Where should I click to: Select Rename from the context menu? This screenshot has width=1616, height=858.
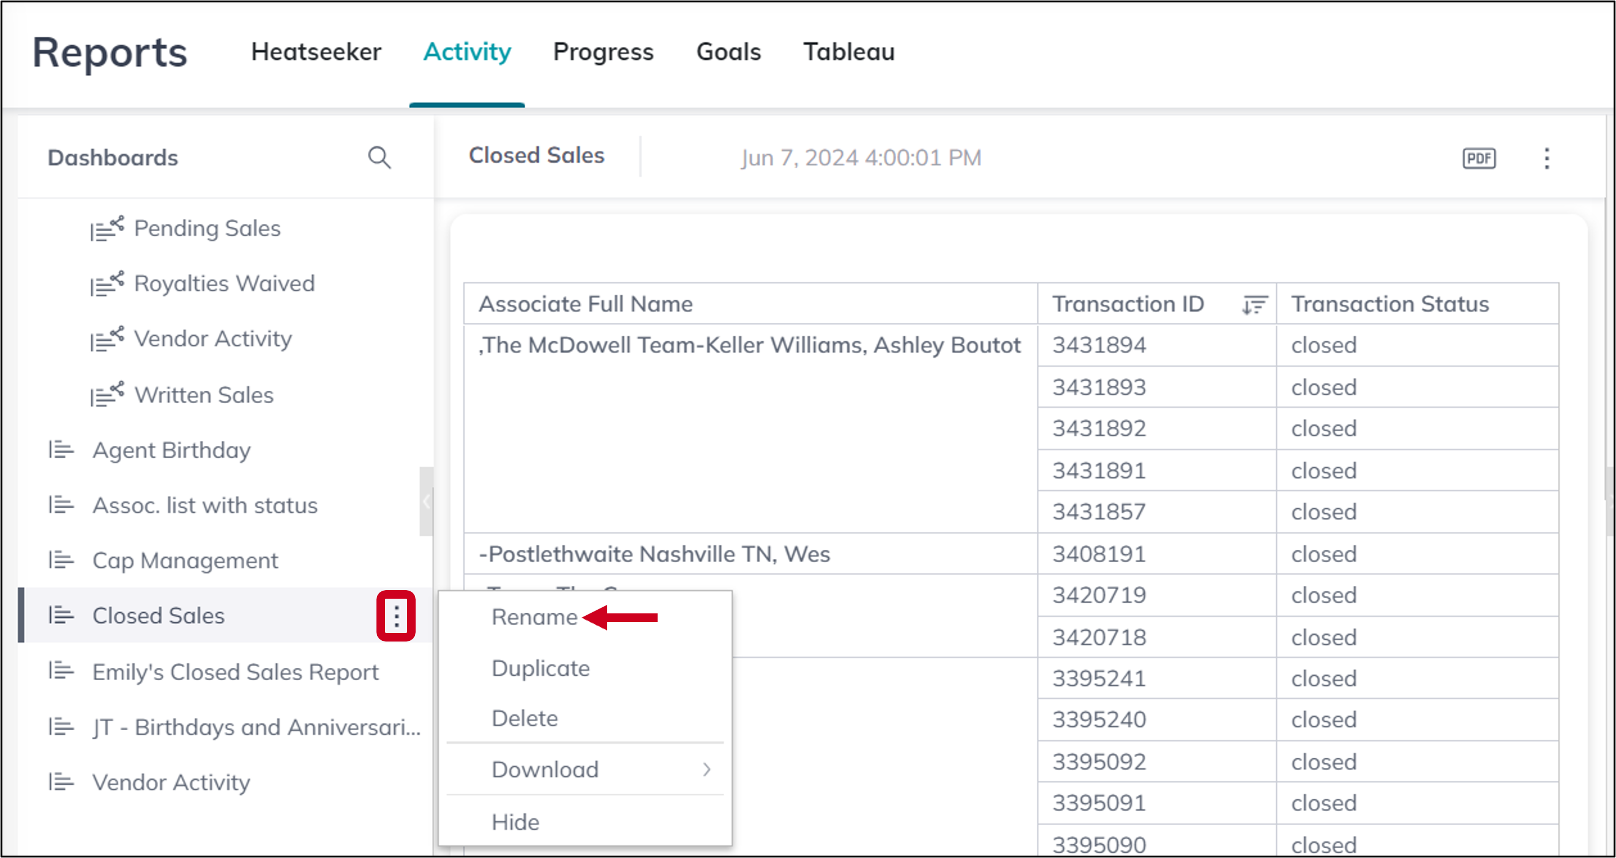534,616
